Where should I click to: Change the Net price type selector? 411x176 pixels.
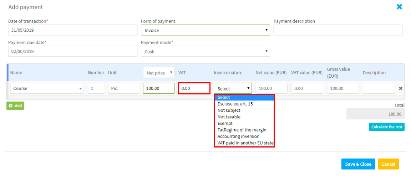pos(159,73)
